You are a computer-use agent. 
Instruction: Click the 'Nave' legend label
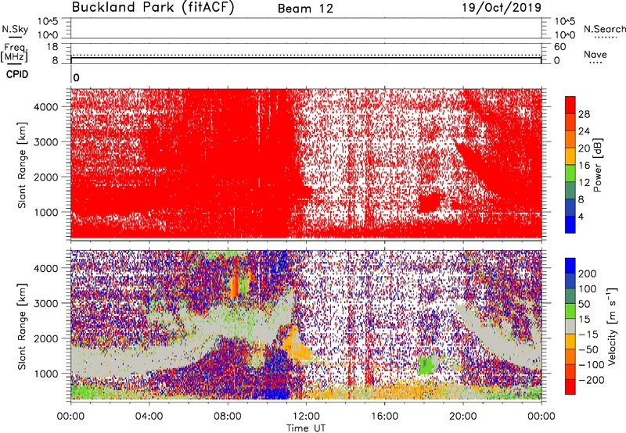coord(595,55)
